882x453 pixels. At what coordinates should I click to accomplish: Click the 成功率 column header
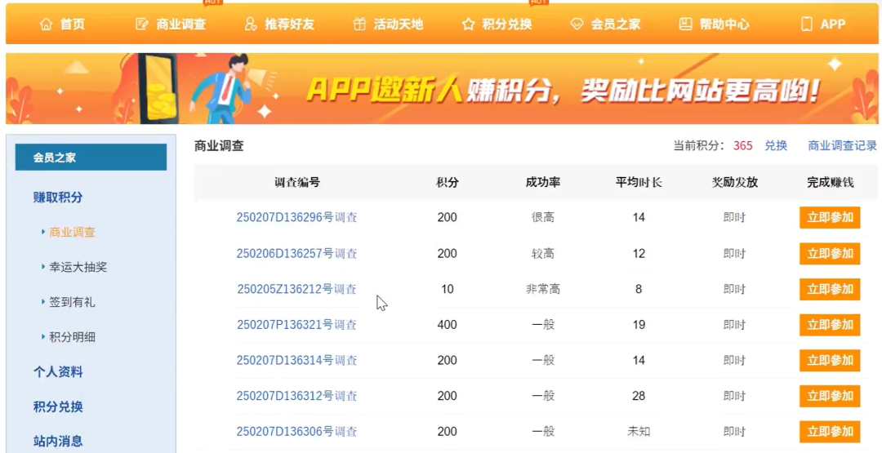[x=543, y=182]
